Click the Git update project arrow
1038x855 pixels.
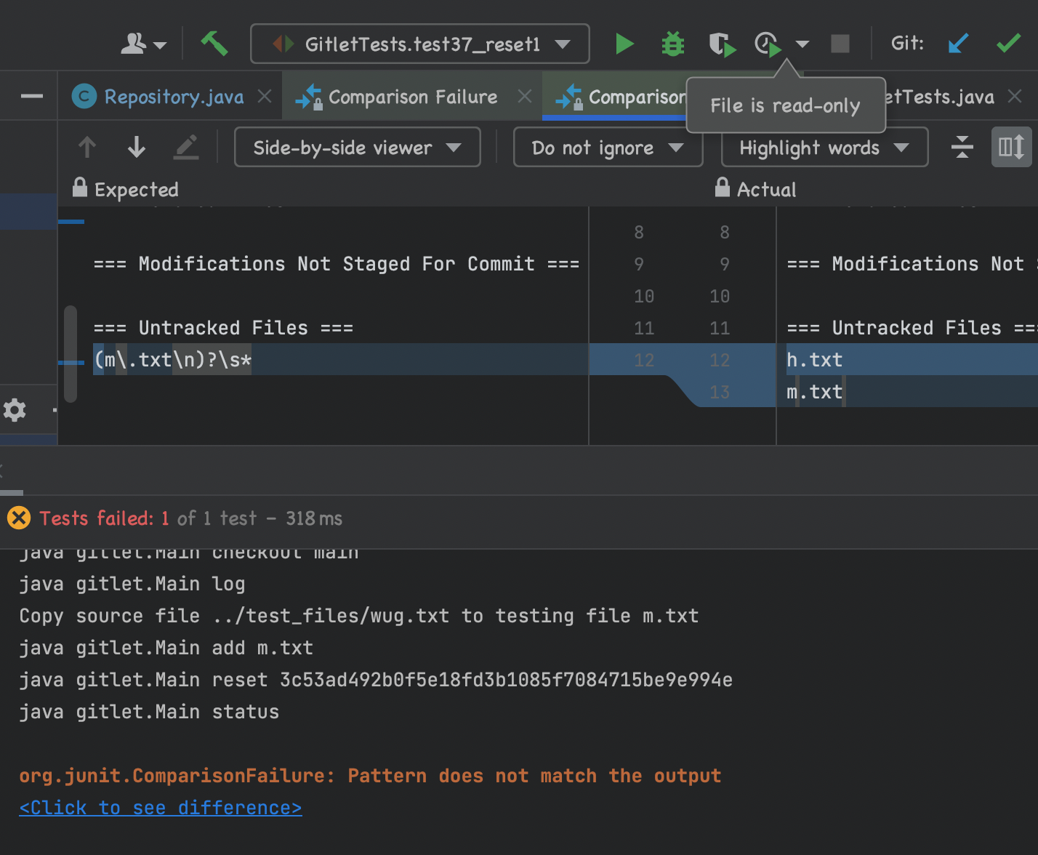[958, 44]
